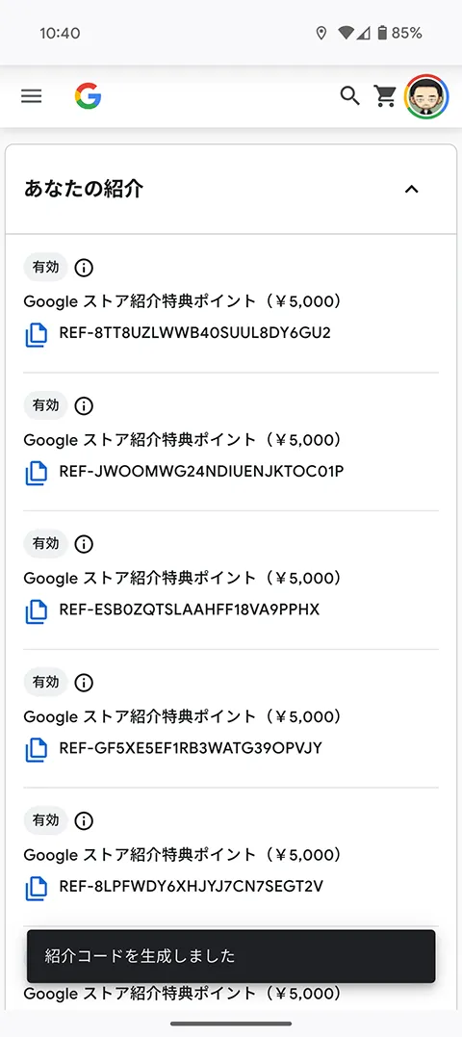Screen dimensions: 462x1037
Task: Copy code REF-JWOOMWG24NDIUENJKTOC01P with copy icon
Action: [37, 474]
